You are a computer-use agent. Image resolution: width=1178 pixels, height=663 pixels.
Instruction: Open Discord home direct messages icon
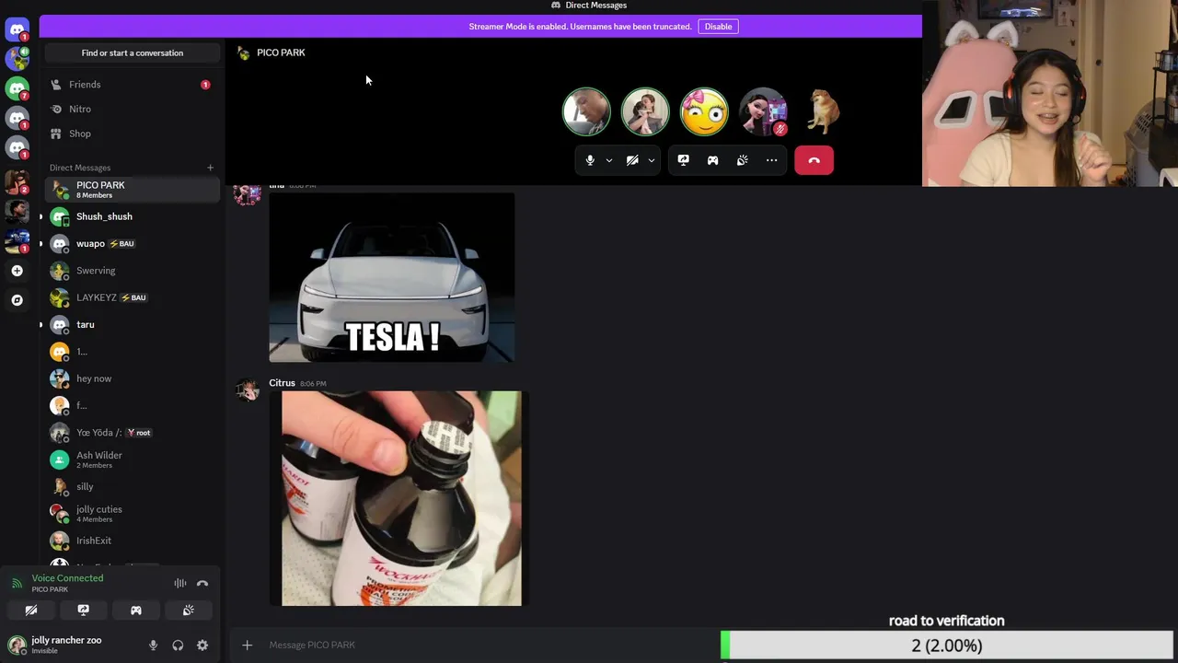tap(17, 30)
